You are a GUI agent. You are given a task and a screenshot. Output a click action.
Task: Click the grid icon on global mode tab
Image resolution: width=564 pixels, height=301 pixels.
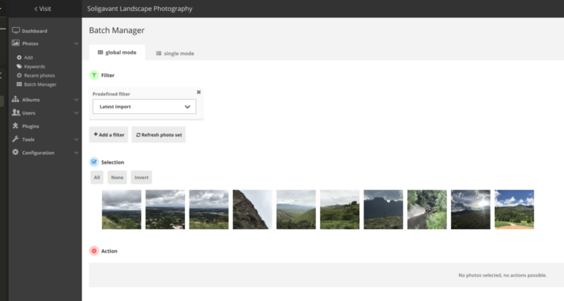(x=101, y=53)
